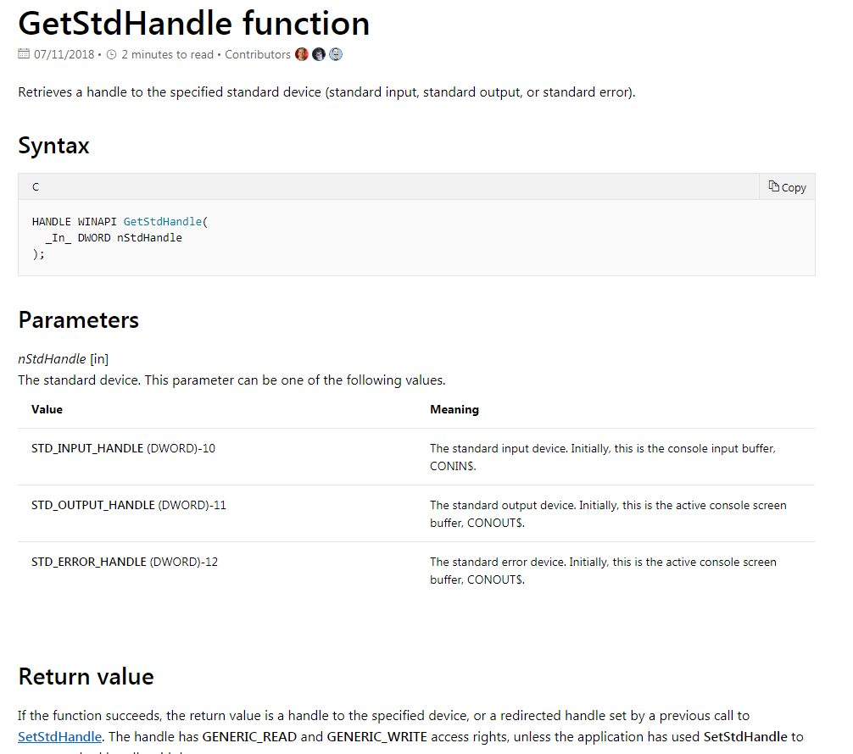Open the third contributor's light avatar

point(336,54)
